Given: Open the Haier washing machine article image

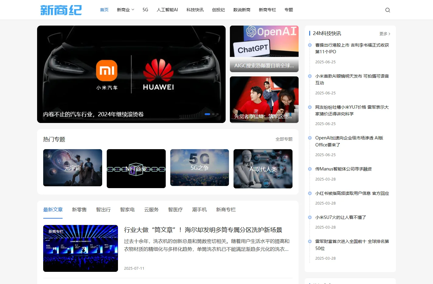Looking at the screenshot, I should click(x=81, y=248).
